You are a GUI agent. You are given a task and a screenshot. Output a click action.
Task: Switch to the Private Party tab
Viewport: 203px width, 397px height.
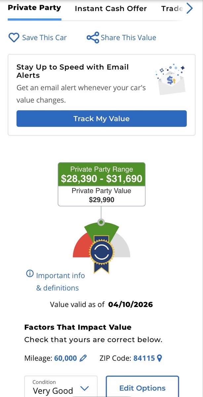pyautogui.click(x=34, y=8)
